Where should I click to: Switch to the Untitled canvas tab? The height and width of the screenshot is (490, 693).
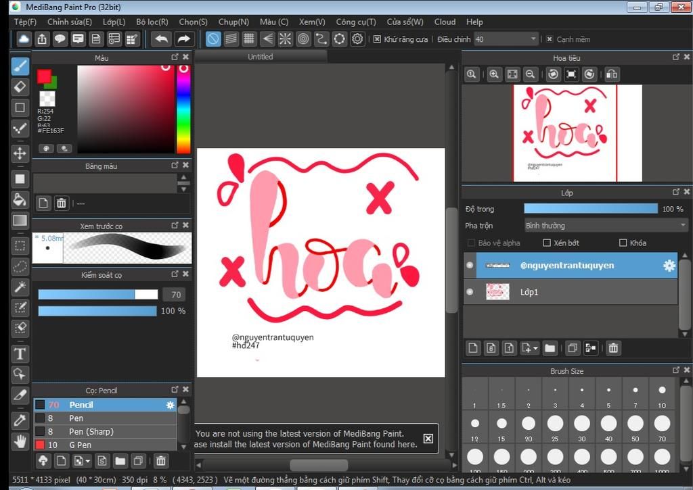[x=261, y=57]
